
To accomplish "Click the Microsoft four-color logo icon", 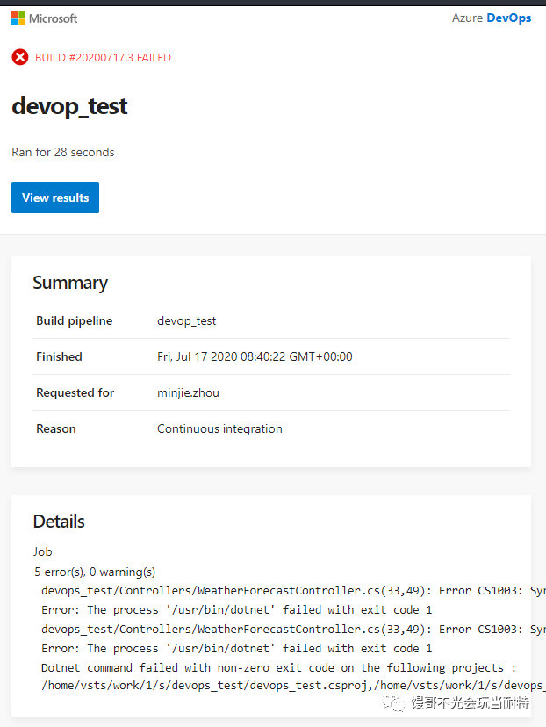I will [18, 18].
